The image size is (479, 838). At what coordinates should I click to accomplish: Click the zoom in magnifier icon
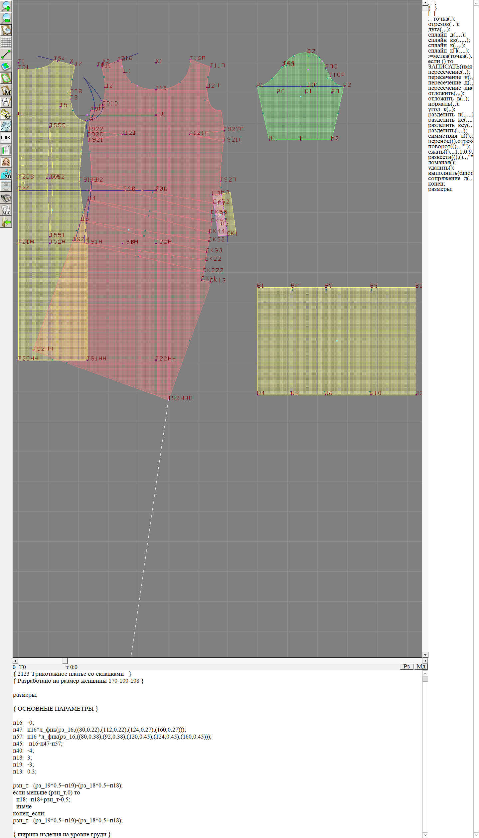tap(6, 6)
